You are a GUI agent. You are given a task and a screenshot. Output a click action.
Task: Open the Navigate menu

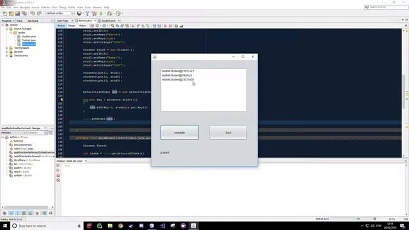pyautogui.click(x=25, y=8)
